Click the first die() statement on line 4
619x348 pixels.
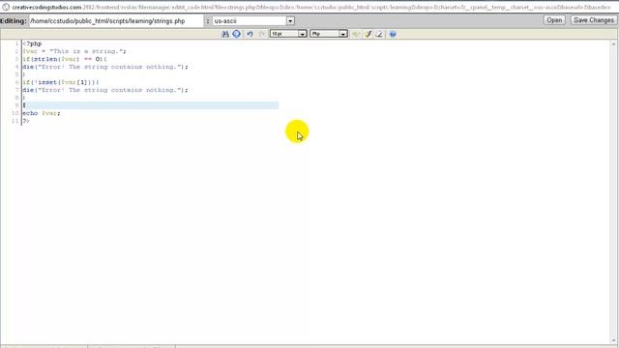tap(105, 67)
